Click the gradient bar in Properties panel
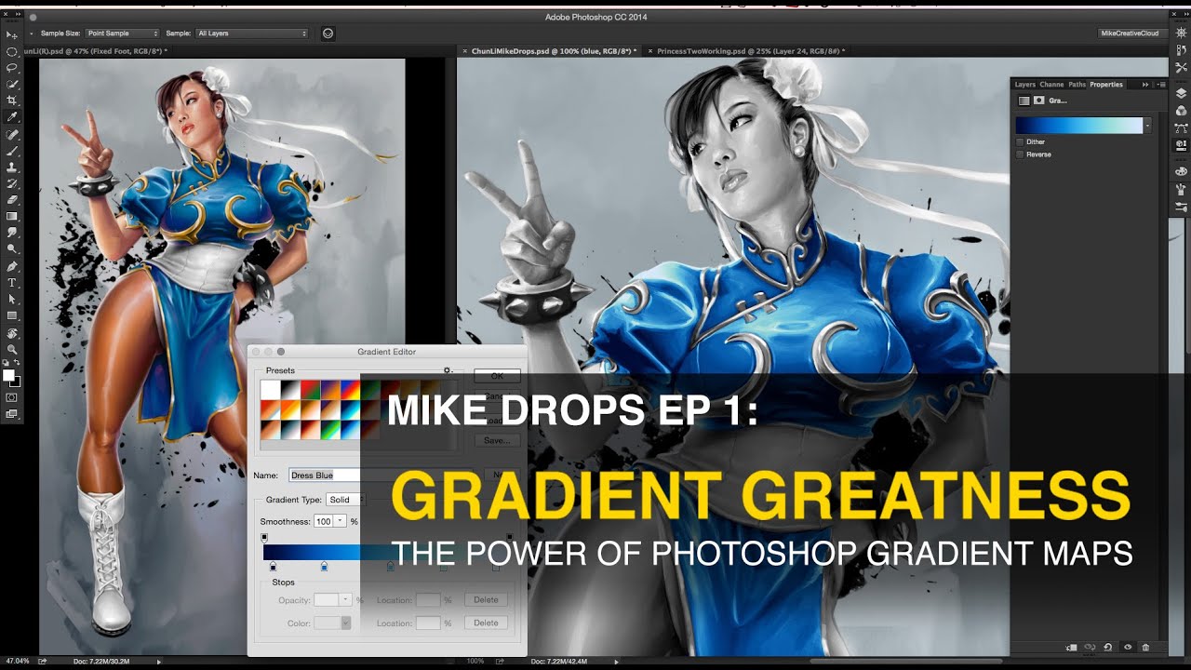Image resolution: width=1191 pixels, height=670 pixels. pyautogui.click(x=1079, y=126)
